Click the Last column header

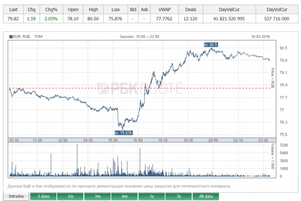(x=13, y=10)
